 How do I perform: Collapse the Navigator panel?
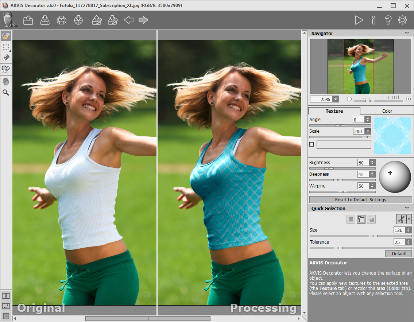[x=407, y=34]
